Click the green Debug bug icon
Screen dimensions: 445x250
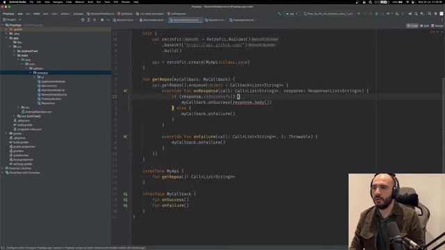[x=377, y=14]
